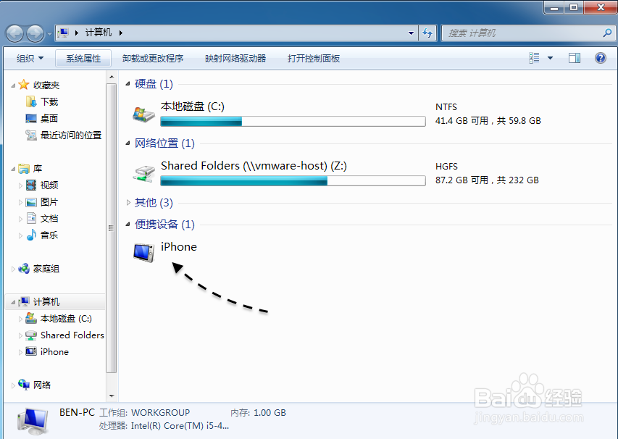Click the change view icon
This screenshot has width=618, height=439.
point(534,59)
